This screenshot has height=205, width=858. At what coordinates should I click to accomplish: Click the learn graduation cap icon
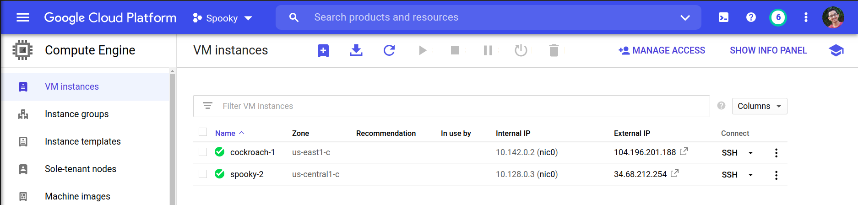click(836, 50)
